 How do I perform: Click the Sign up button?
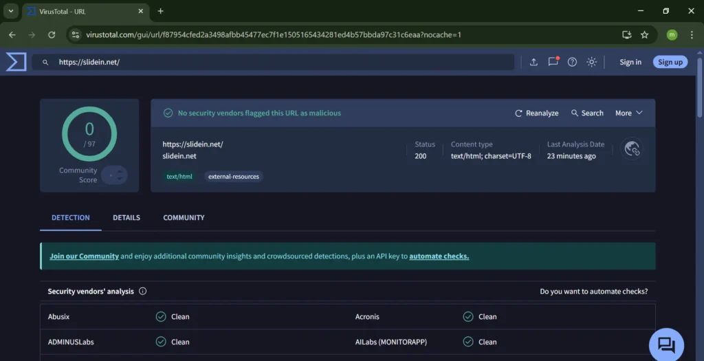coord(670,62)
